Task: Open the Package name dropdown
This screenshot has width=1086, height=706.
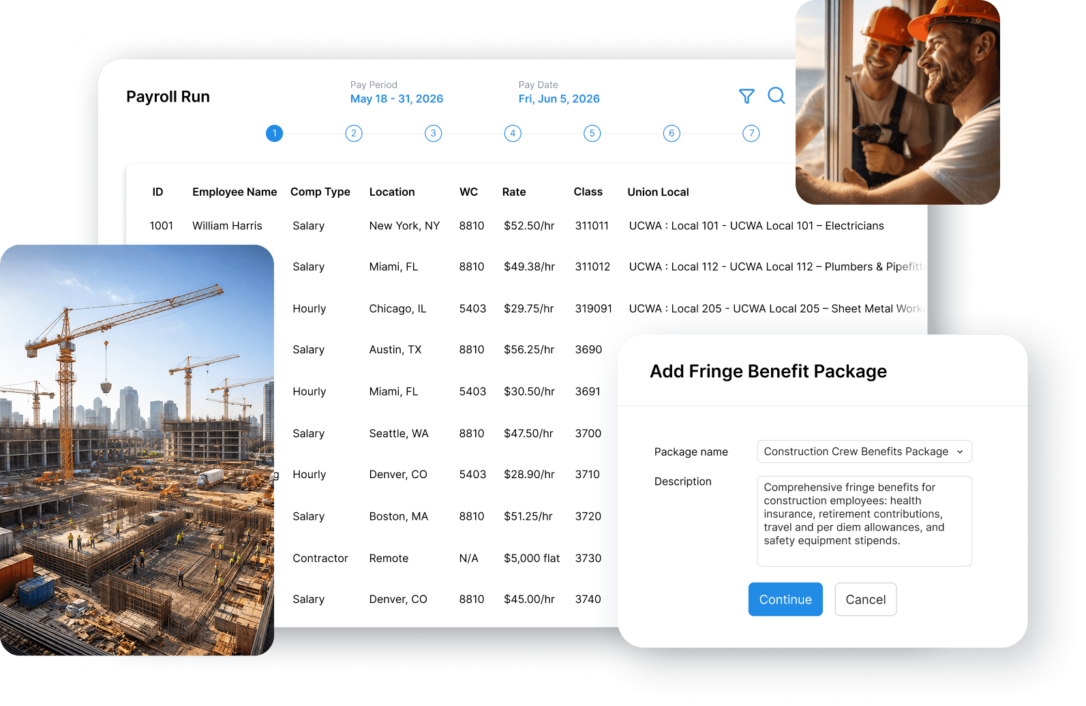Action: tap(864, 452)
